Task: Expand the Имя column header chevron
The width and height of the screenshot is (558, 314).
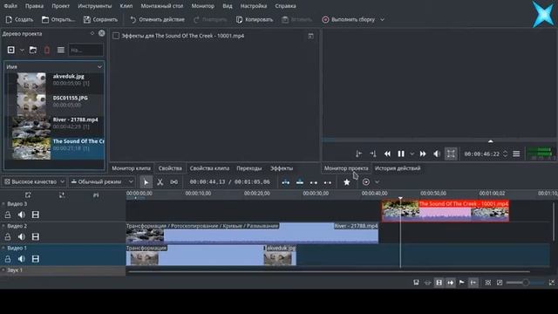Action: pos(99,67)
